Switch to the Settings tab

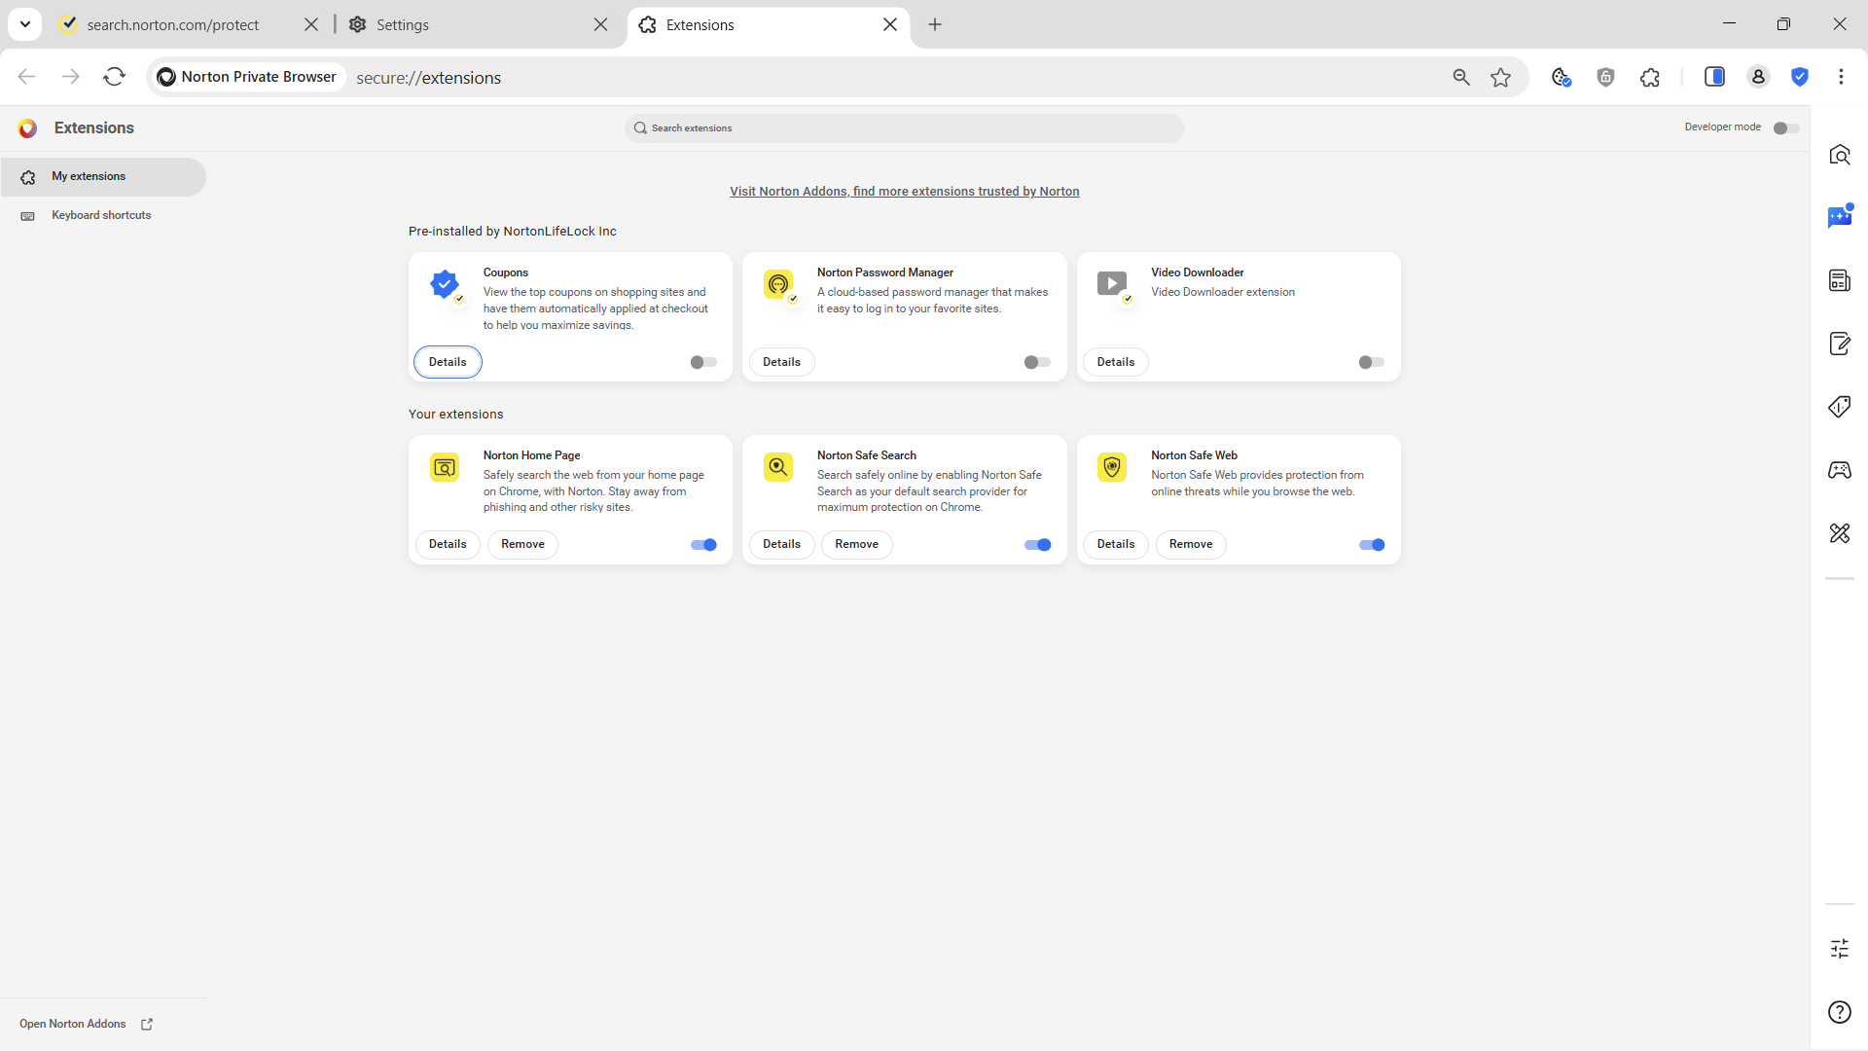coord(477,24)
